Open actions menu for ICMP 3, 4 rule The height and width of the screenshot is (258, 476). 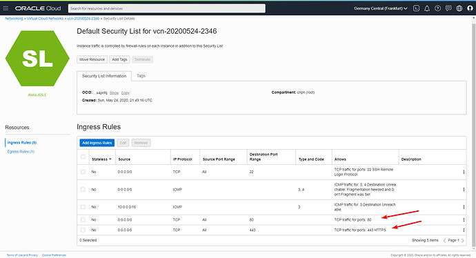(x=464, y=190)
